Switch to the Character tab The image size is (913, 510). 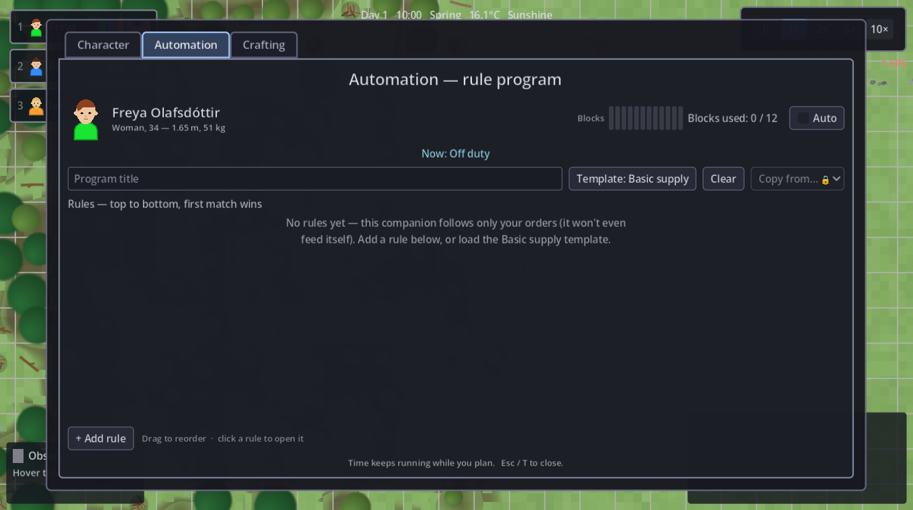(x=103, y=45)
